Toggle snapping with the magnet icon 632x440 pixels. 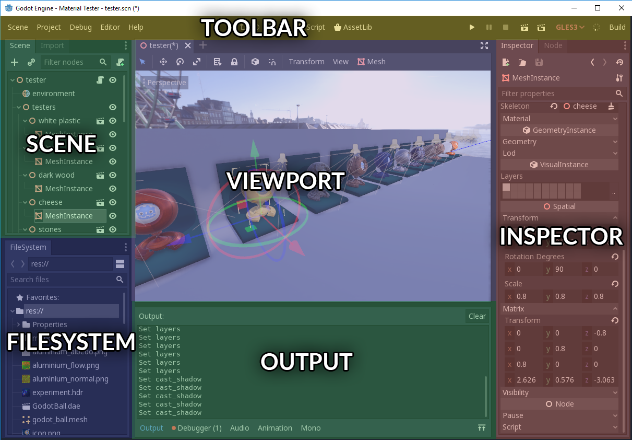click(x=272, y=62)
